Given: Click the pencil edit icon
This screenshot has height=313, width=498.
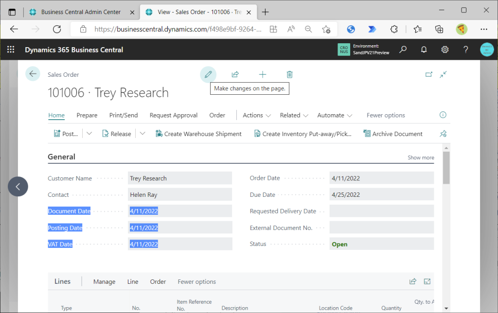Looking at the screenshot, I should (208, 74).
